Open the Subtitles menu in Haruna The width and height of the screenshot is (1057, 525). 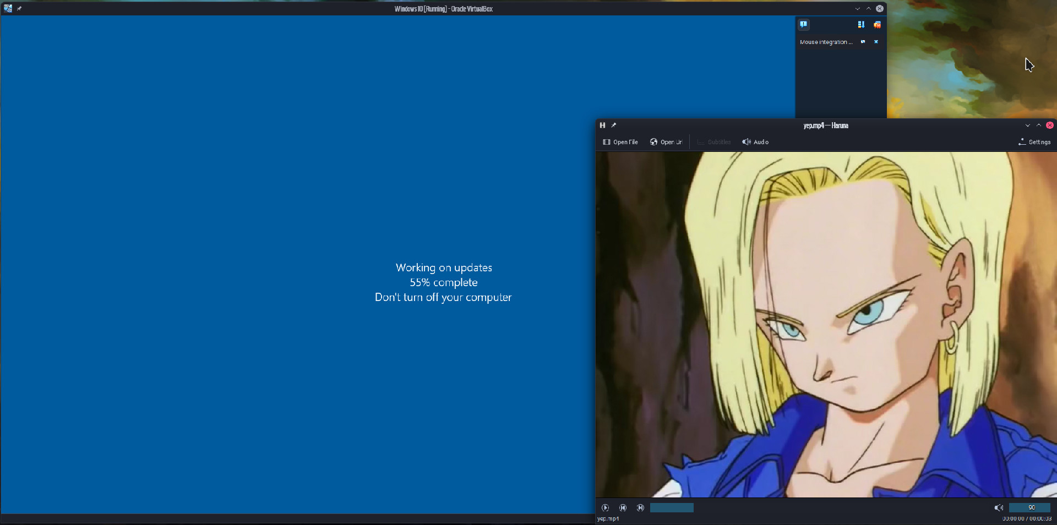pyautogui.click(x=714, y=142)
